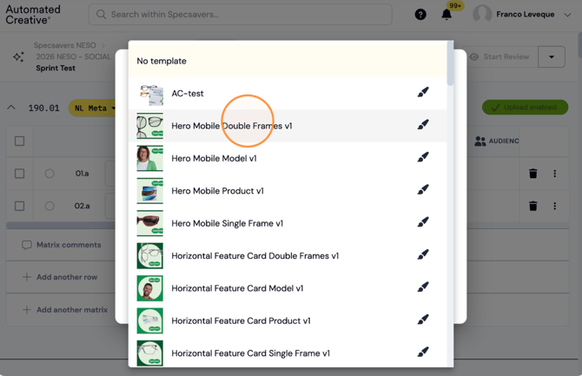The height and width of the screenshot is (376, 582).
Task: Open the dropdown arrow next to Start Review
Action: (552, 56)
